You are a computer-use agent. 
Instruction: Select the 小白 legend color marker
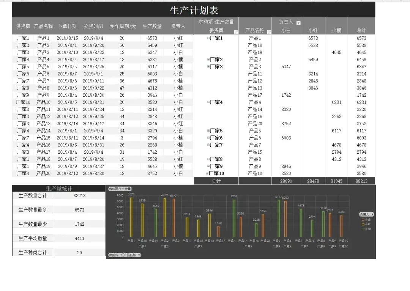point(363,220)
